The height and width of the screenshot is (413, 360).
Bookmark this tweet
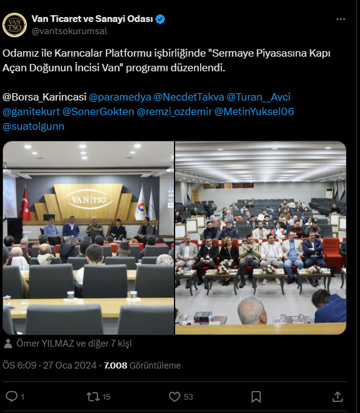coord(256,397)
